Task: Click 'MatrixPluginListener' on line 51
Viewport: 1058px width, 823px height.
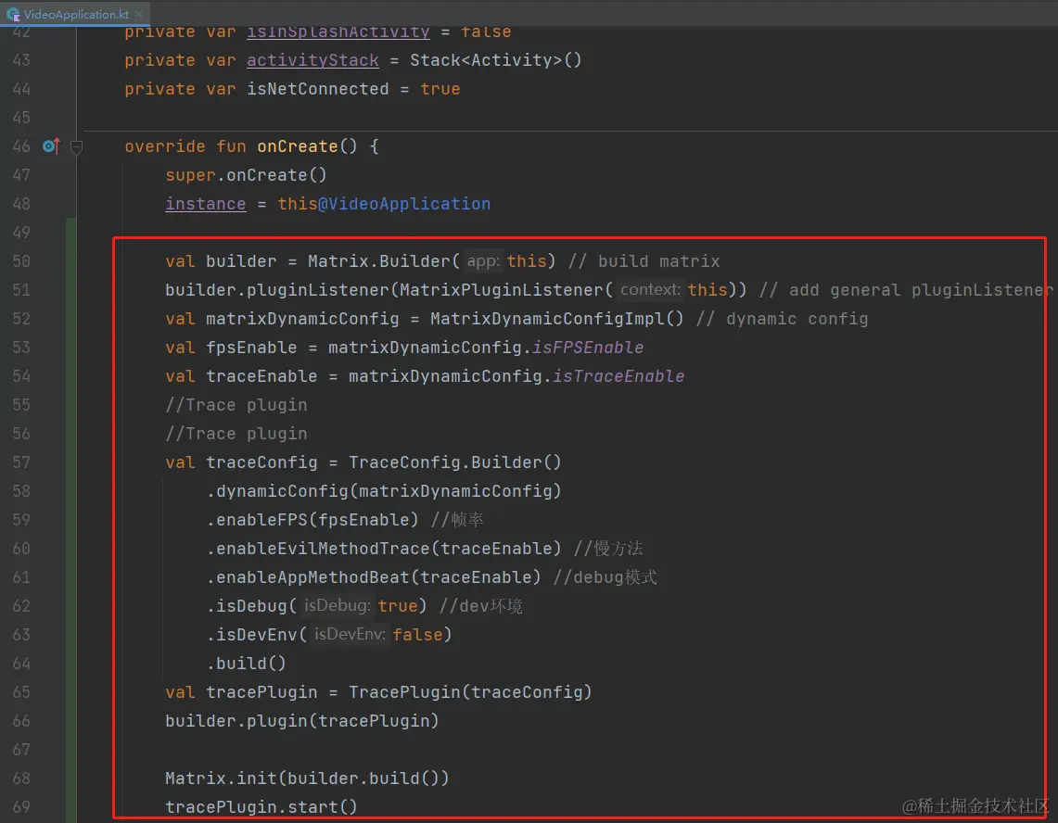Action: (x=502, y=290)
